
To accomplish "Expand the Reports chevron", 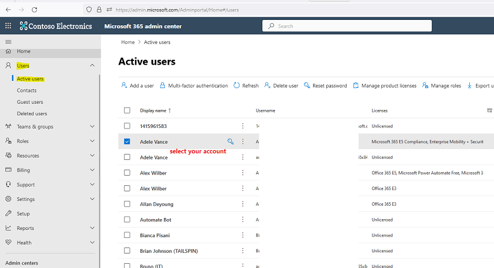I will tap(92, 228).
